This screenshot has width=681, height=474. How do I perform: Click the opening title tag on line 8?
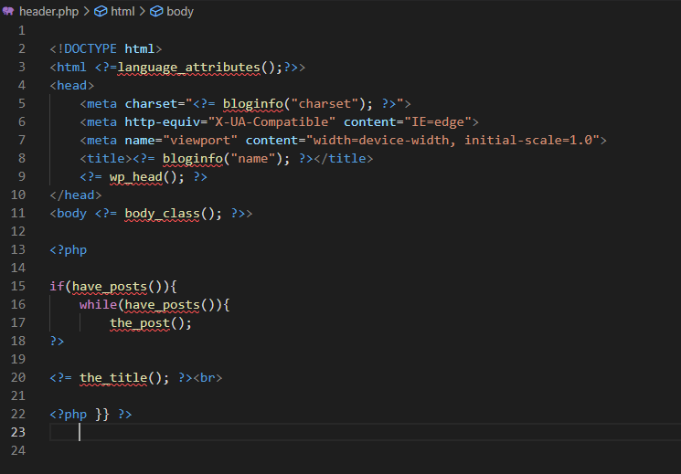(106, 158)
